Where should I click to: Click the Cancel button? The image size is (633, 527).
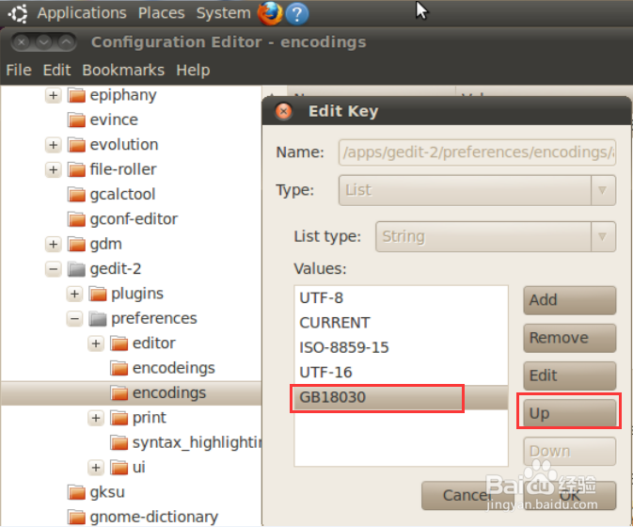coord(467,496)
